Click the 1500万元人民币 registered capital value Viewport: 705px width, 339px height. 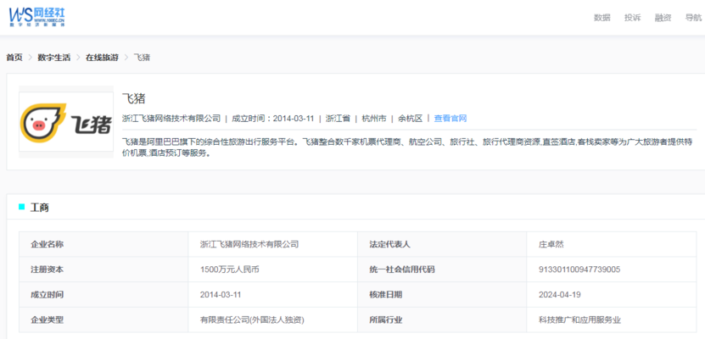(x=229, y=270)
